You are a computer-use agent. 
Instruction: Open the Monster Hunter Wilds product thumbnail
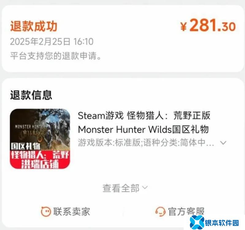40,139
